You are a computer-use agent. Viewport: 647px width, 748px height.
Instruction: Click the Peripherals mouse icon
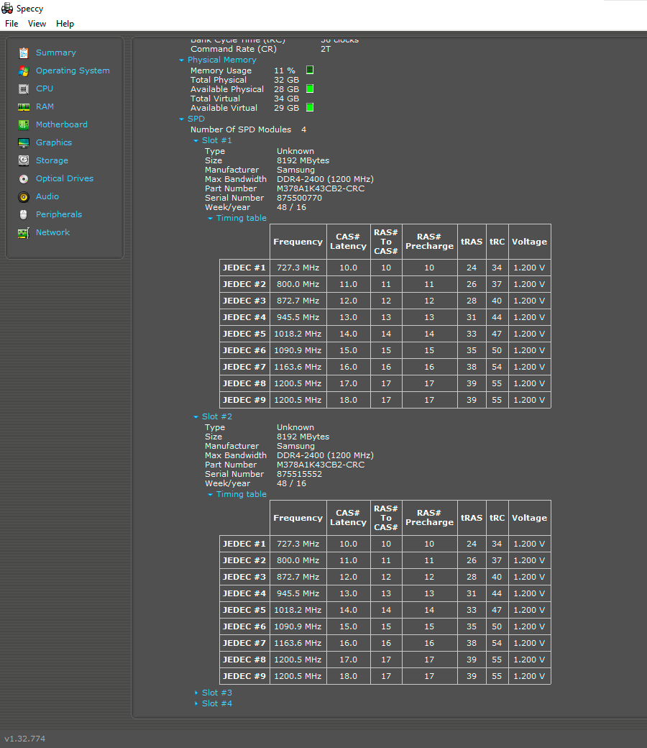click(x=24, y=214)
